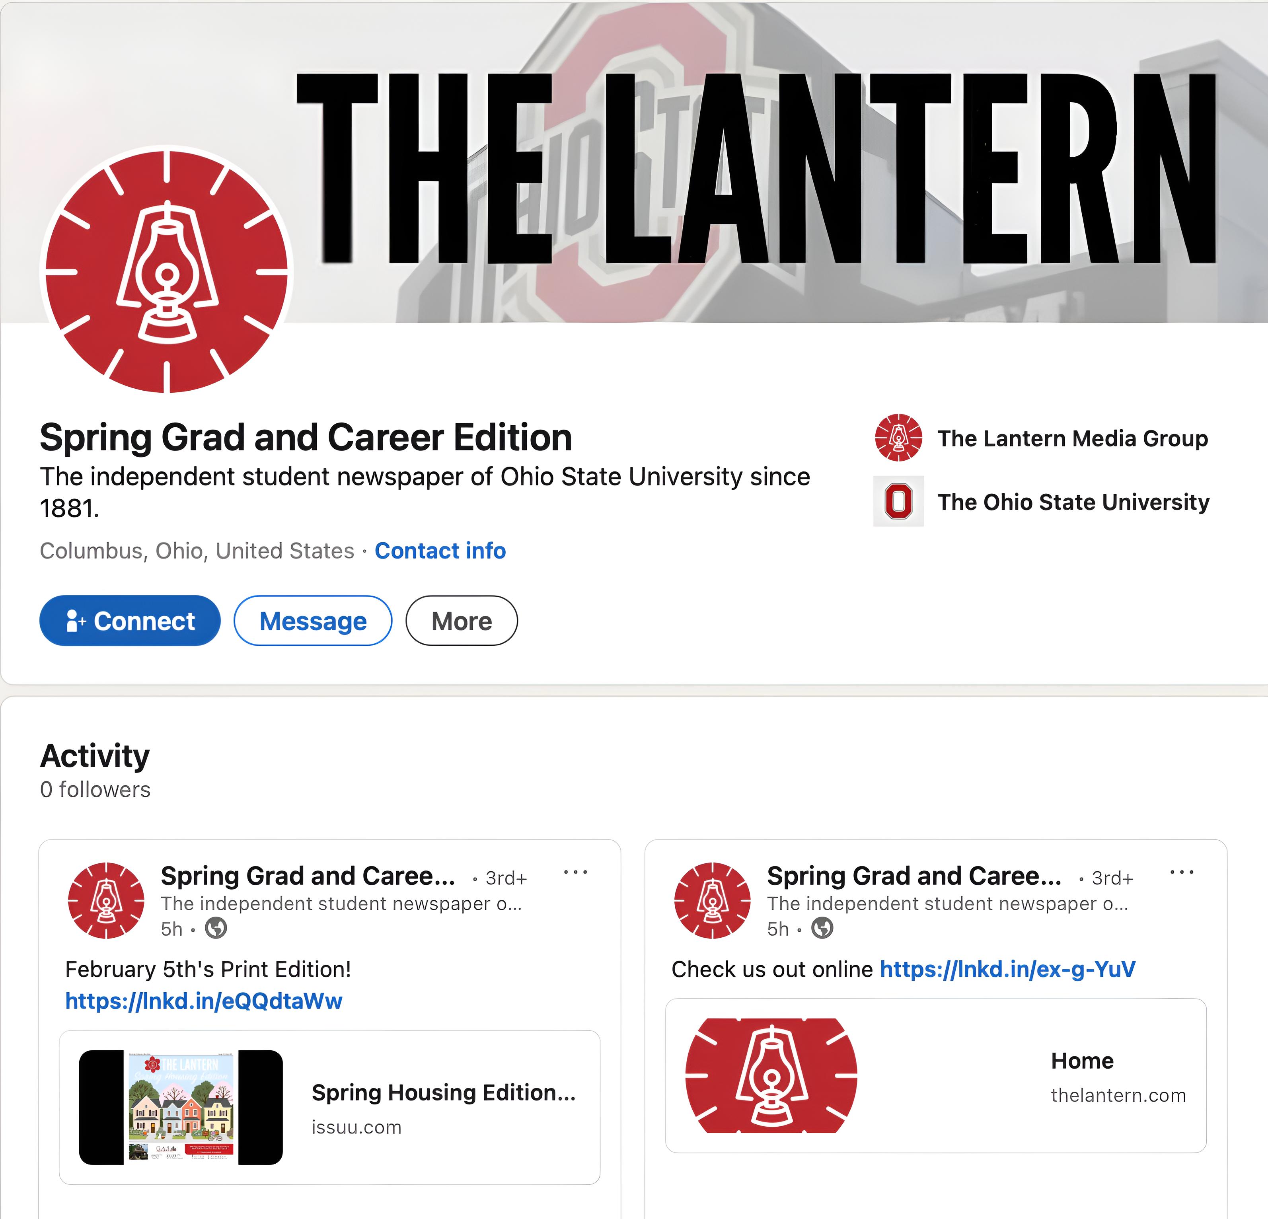Click The Ohio State University text link
The width and height of the screenshot is (1268, 1219).
(x=1073, y=502)
